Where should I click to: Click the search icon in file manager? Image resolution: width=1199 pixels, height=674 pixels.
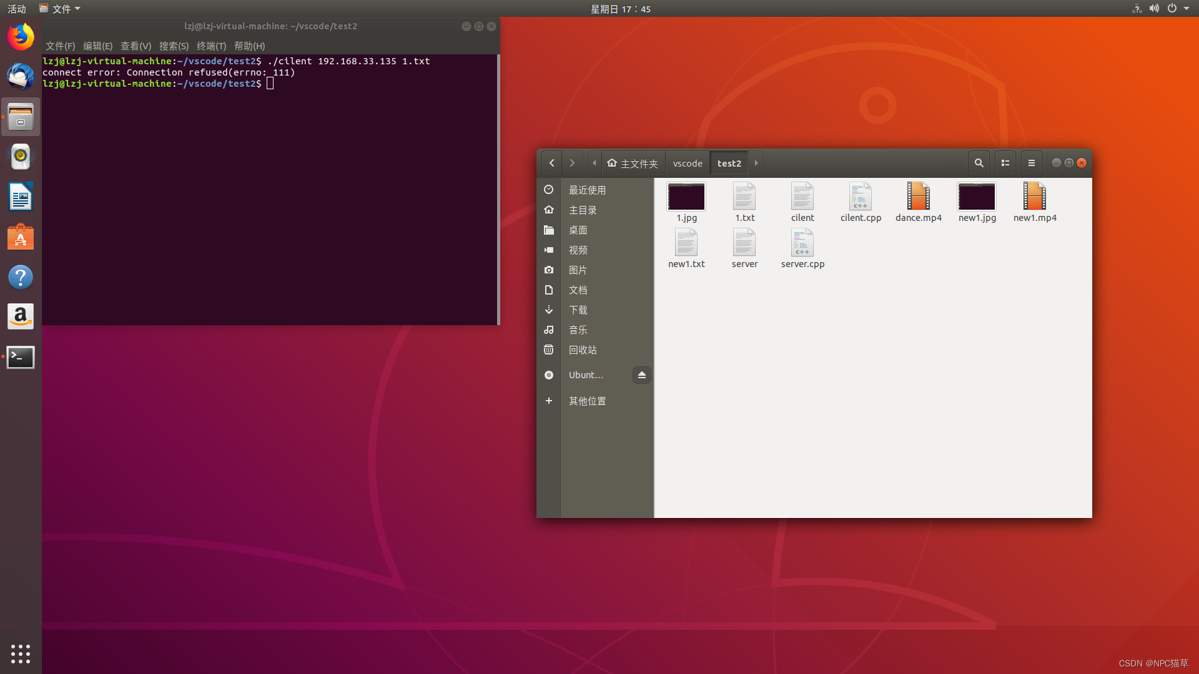pos(979,163)
